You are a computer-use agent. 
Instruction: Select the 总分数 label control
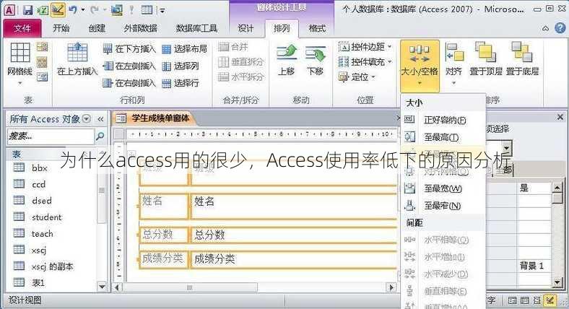click(x=164, y=235)
